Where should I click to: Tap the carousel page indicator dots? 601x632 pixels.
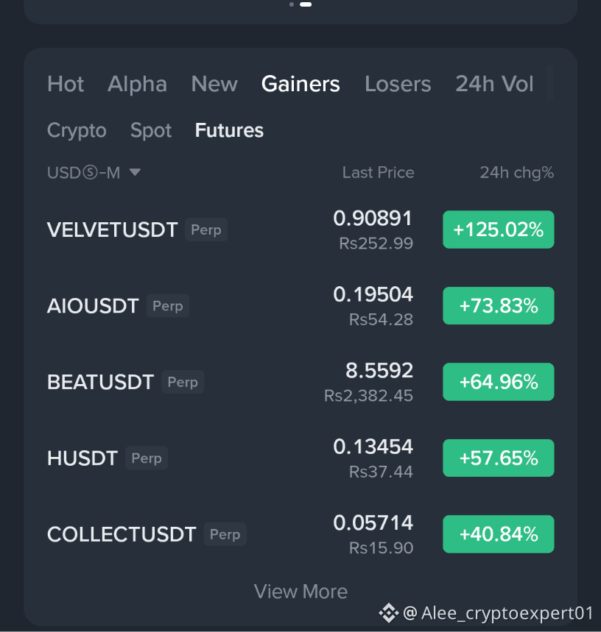300,4
